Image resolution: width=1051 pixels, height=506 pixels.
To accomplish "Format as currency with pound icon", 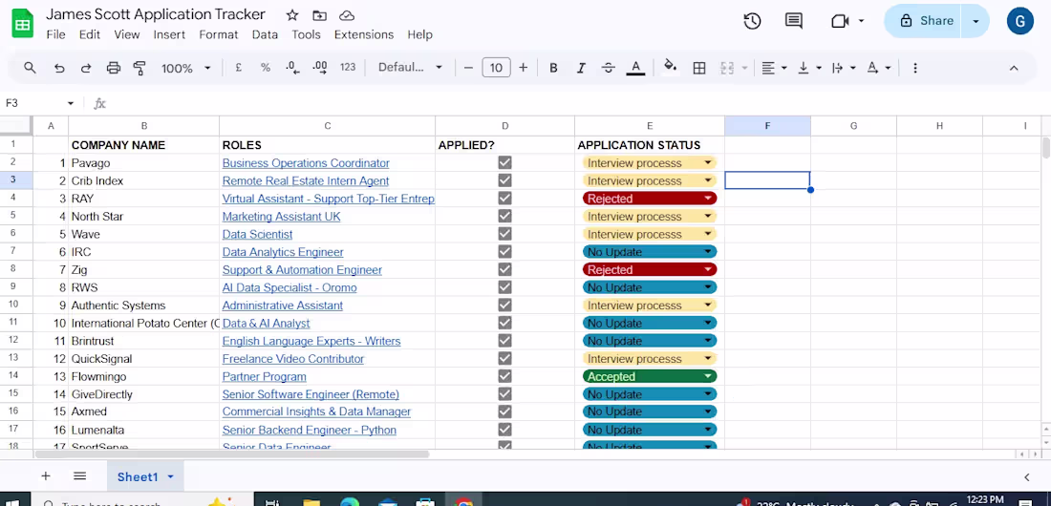I will coord(238,68).
